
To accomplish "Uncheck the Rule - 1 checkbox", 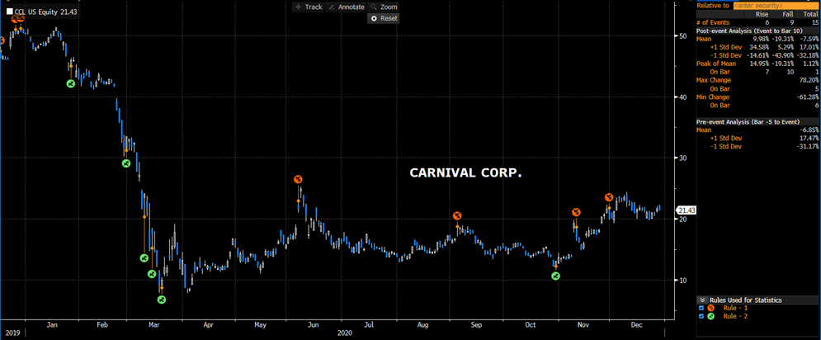I will [x=701, y=308].
